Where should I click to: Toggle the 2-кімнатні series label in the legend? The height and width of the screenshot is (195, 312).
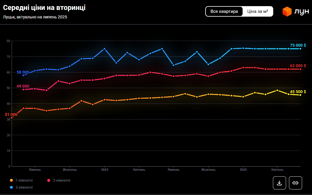click(x=62, y=180)
